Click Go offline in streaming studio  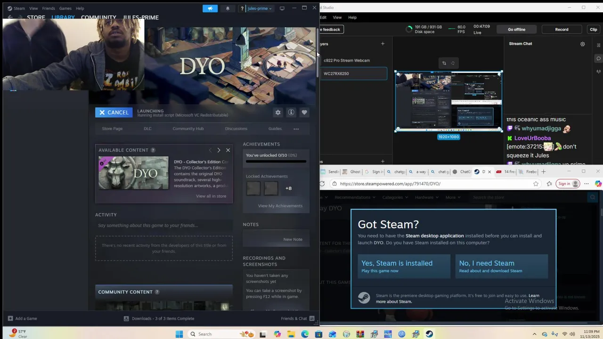[516, 29]
